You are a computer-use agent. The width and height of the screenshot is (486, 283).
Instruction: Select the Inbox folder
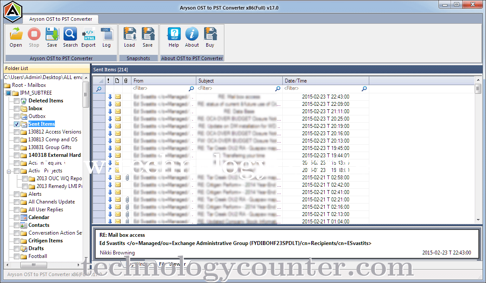pos(35,108)
